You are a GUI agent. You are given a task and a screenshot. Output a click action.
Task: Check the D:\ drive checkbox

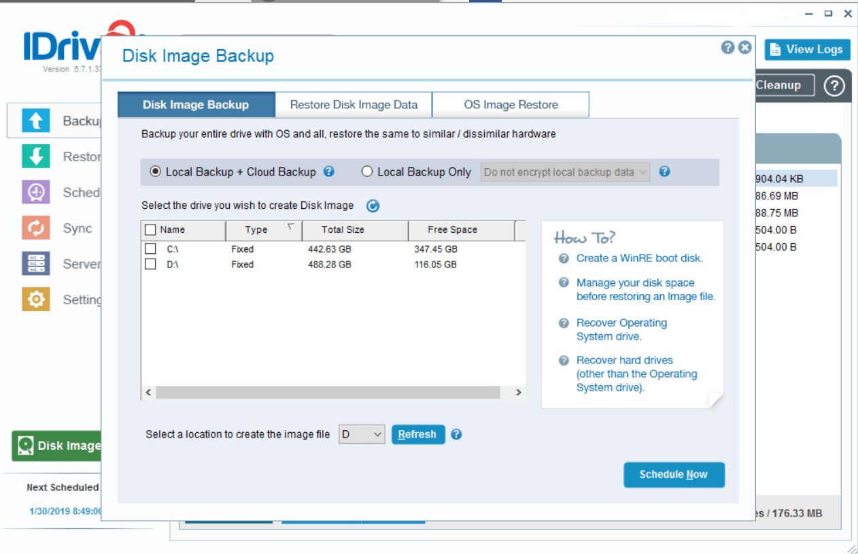(150, 264)
